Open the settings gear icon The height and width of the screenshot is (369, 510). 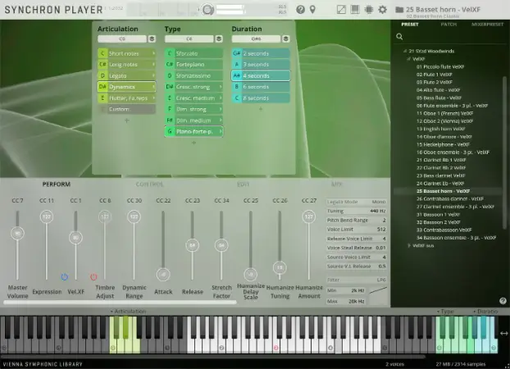[382, 10]
